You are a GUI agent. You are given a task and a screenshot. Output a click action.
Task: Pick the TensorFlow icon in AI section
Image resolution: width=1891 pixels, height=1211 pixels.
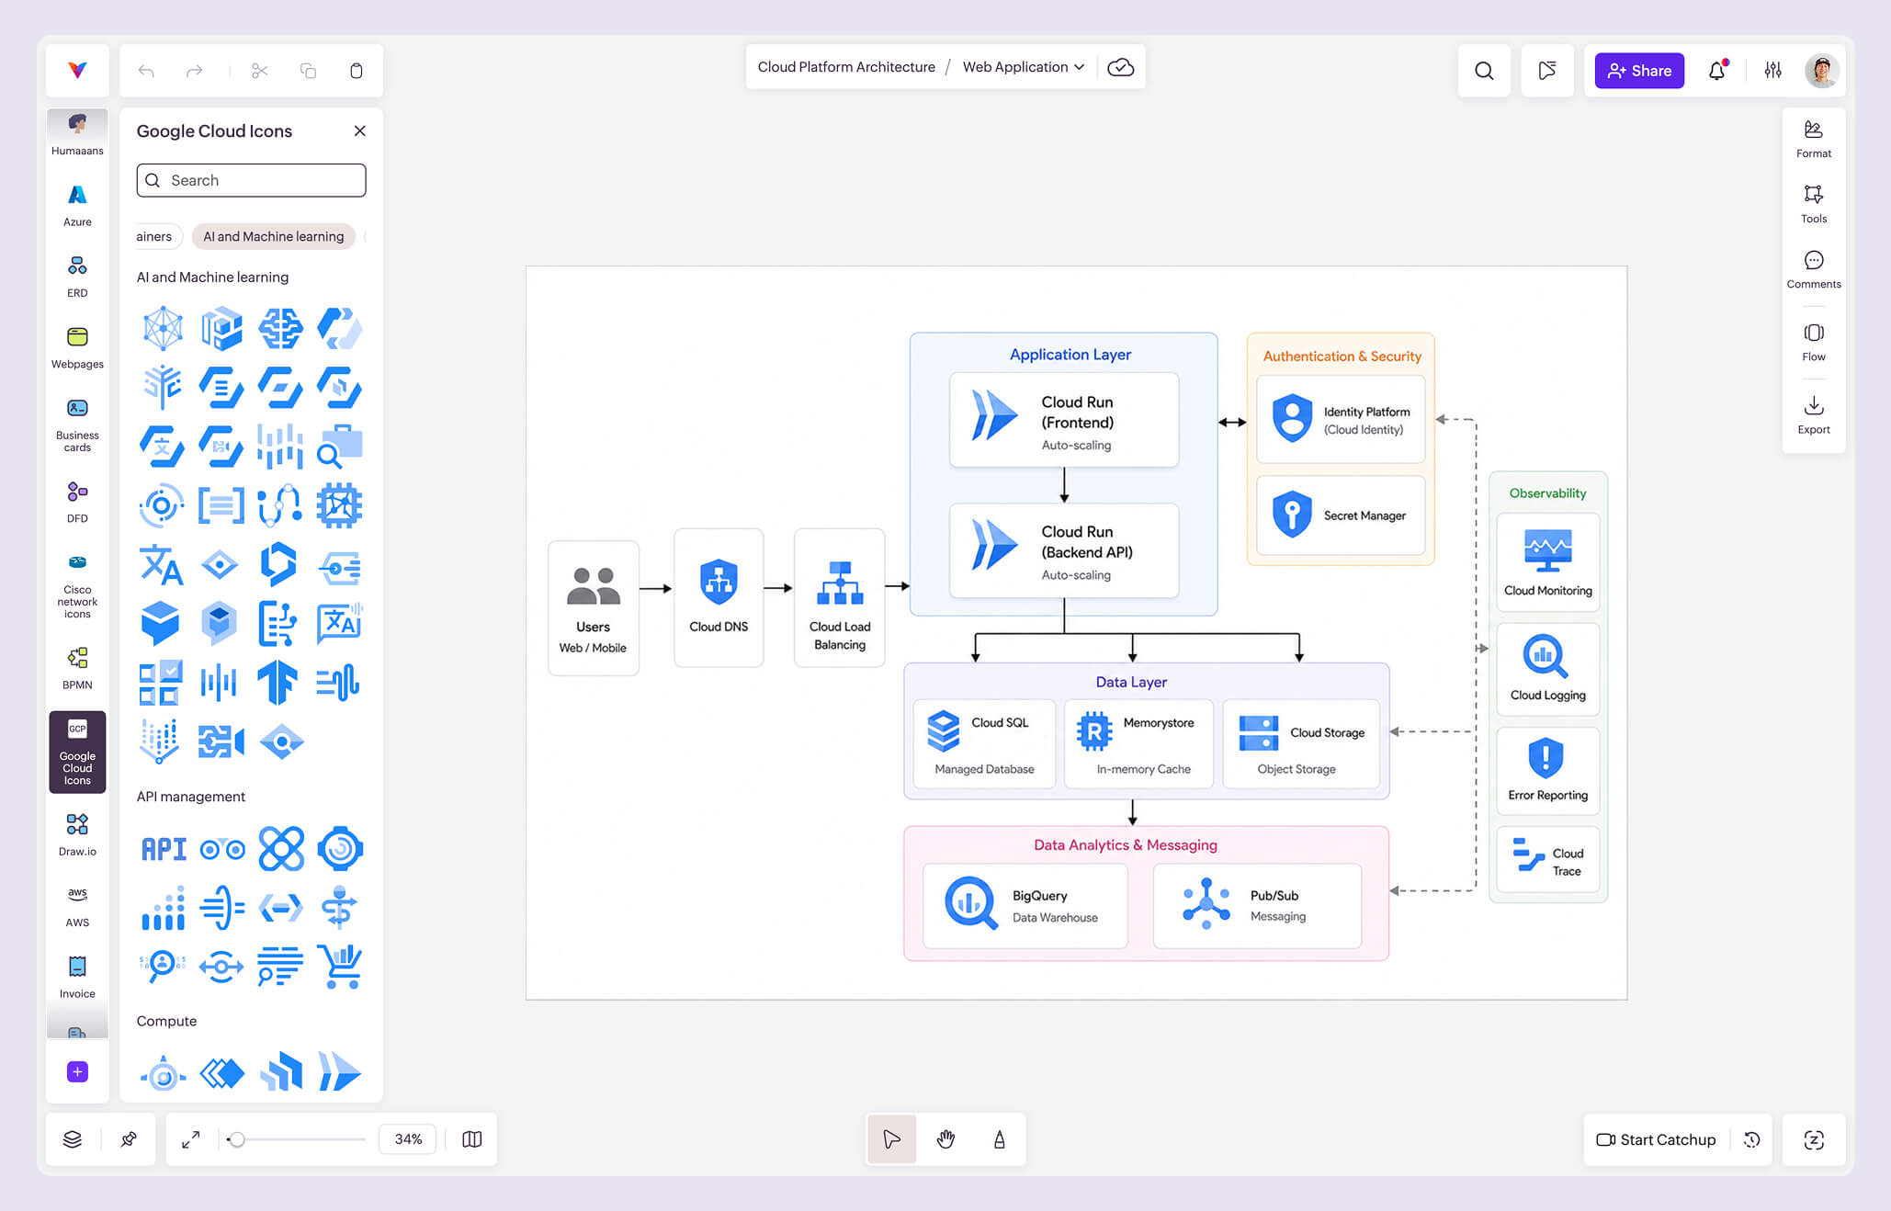click(278, 682)
